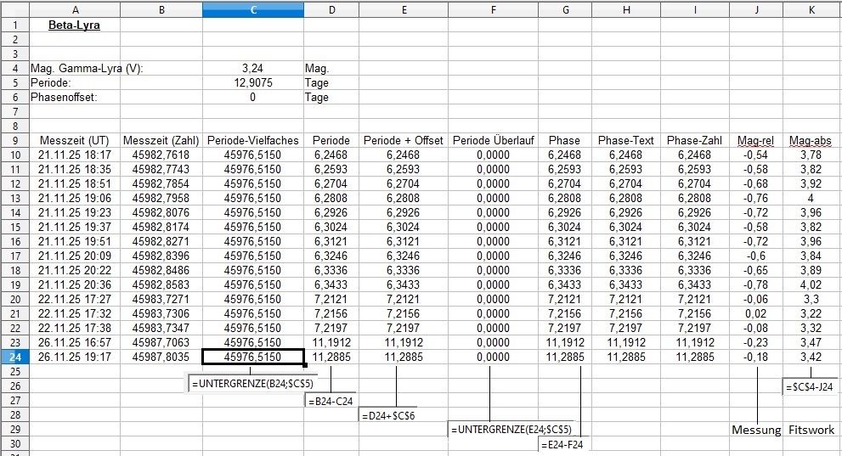Click cell 22.11.25 17:27
The height and width of the screenshot is (456, 842).
coord(75,299)
